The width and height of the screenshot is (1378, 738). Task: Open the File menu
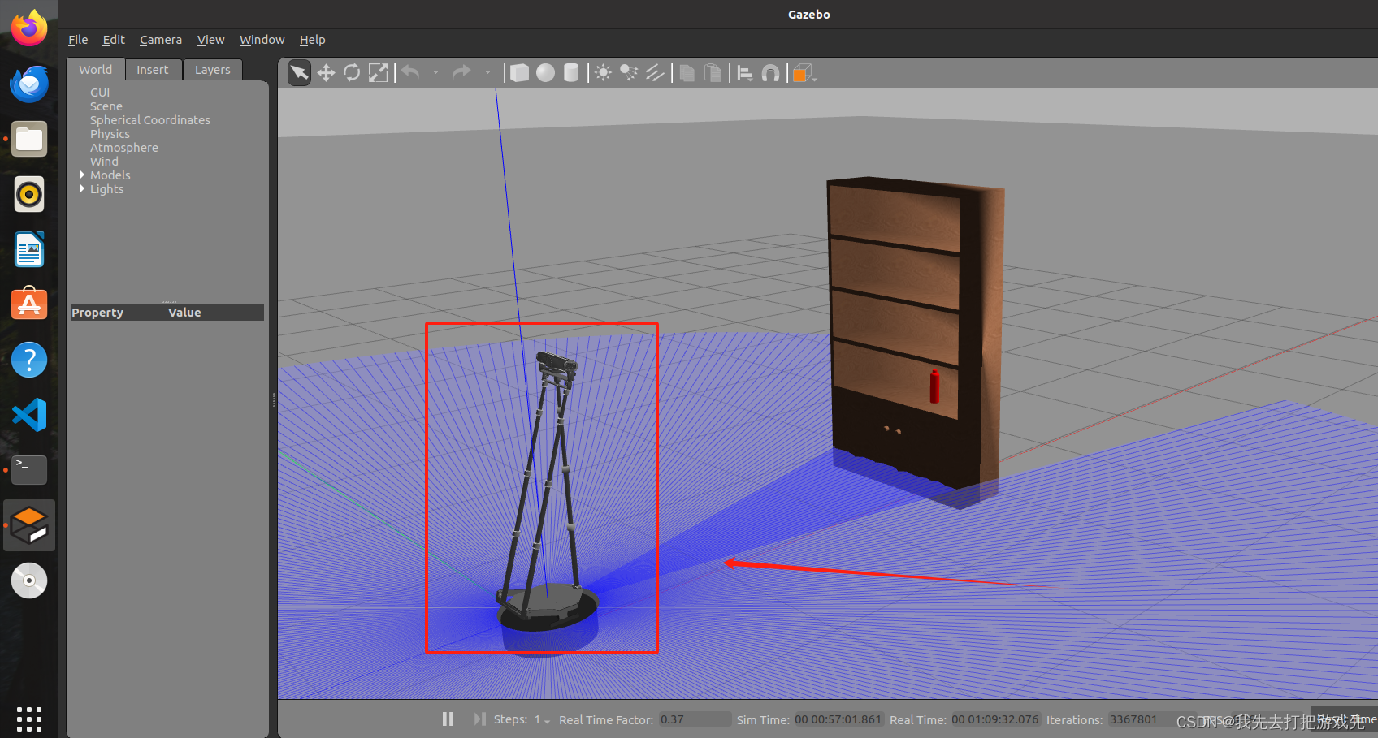click(x=78, y=40)
